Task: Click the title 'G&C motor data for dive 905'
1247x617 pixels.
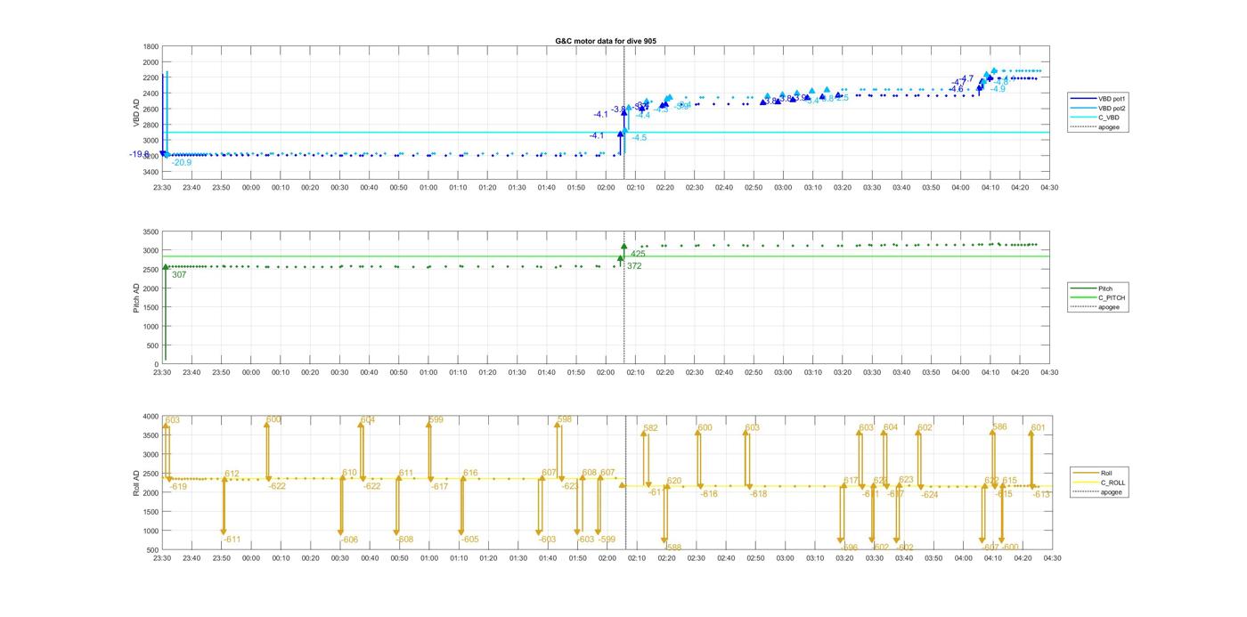Action: point(606,42)
